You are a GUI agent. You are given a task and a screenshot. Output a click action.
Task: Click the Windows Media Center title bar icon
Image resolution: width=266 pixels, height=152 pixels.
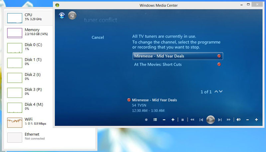57,5
